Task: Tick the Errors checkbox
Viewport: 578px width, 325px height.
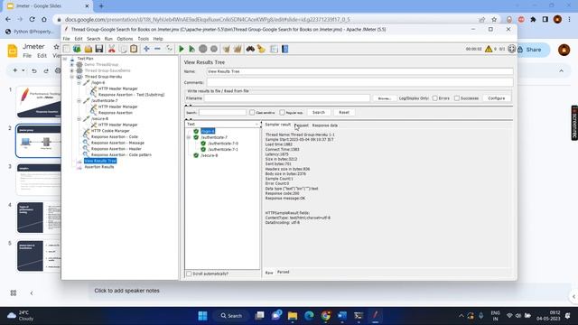Action: point(435,98)
